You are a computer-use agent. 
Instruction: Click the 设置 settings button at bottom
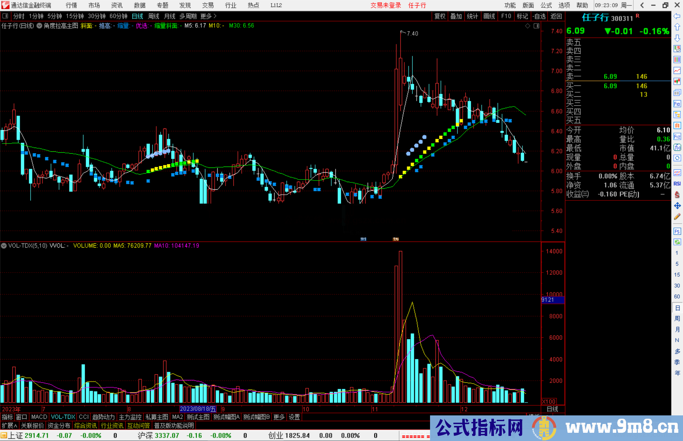pos(294,417)
